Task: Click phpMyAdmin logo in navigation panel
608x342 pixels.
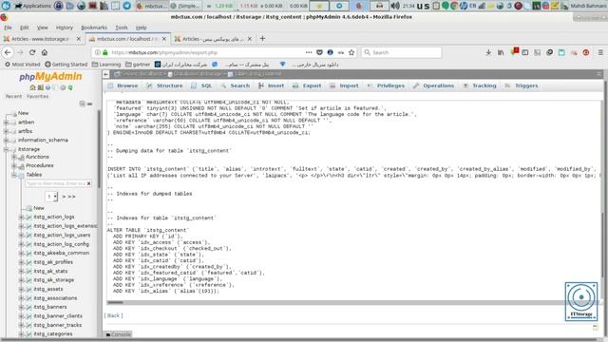Action: [50, 76]
